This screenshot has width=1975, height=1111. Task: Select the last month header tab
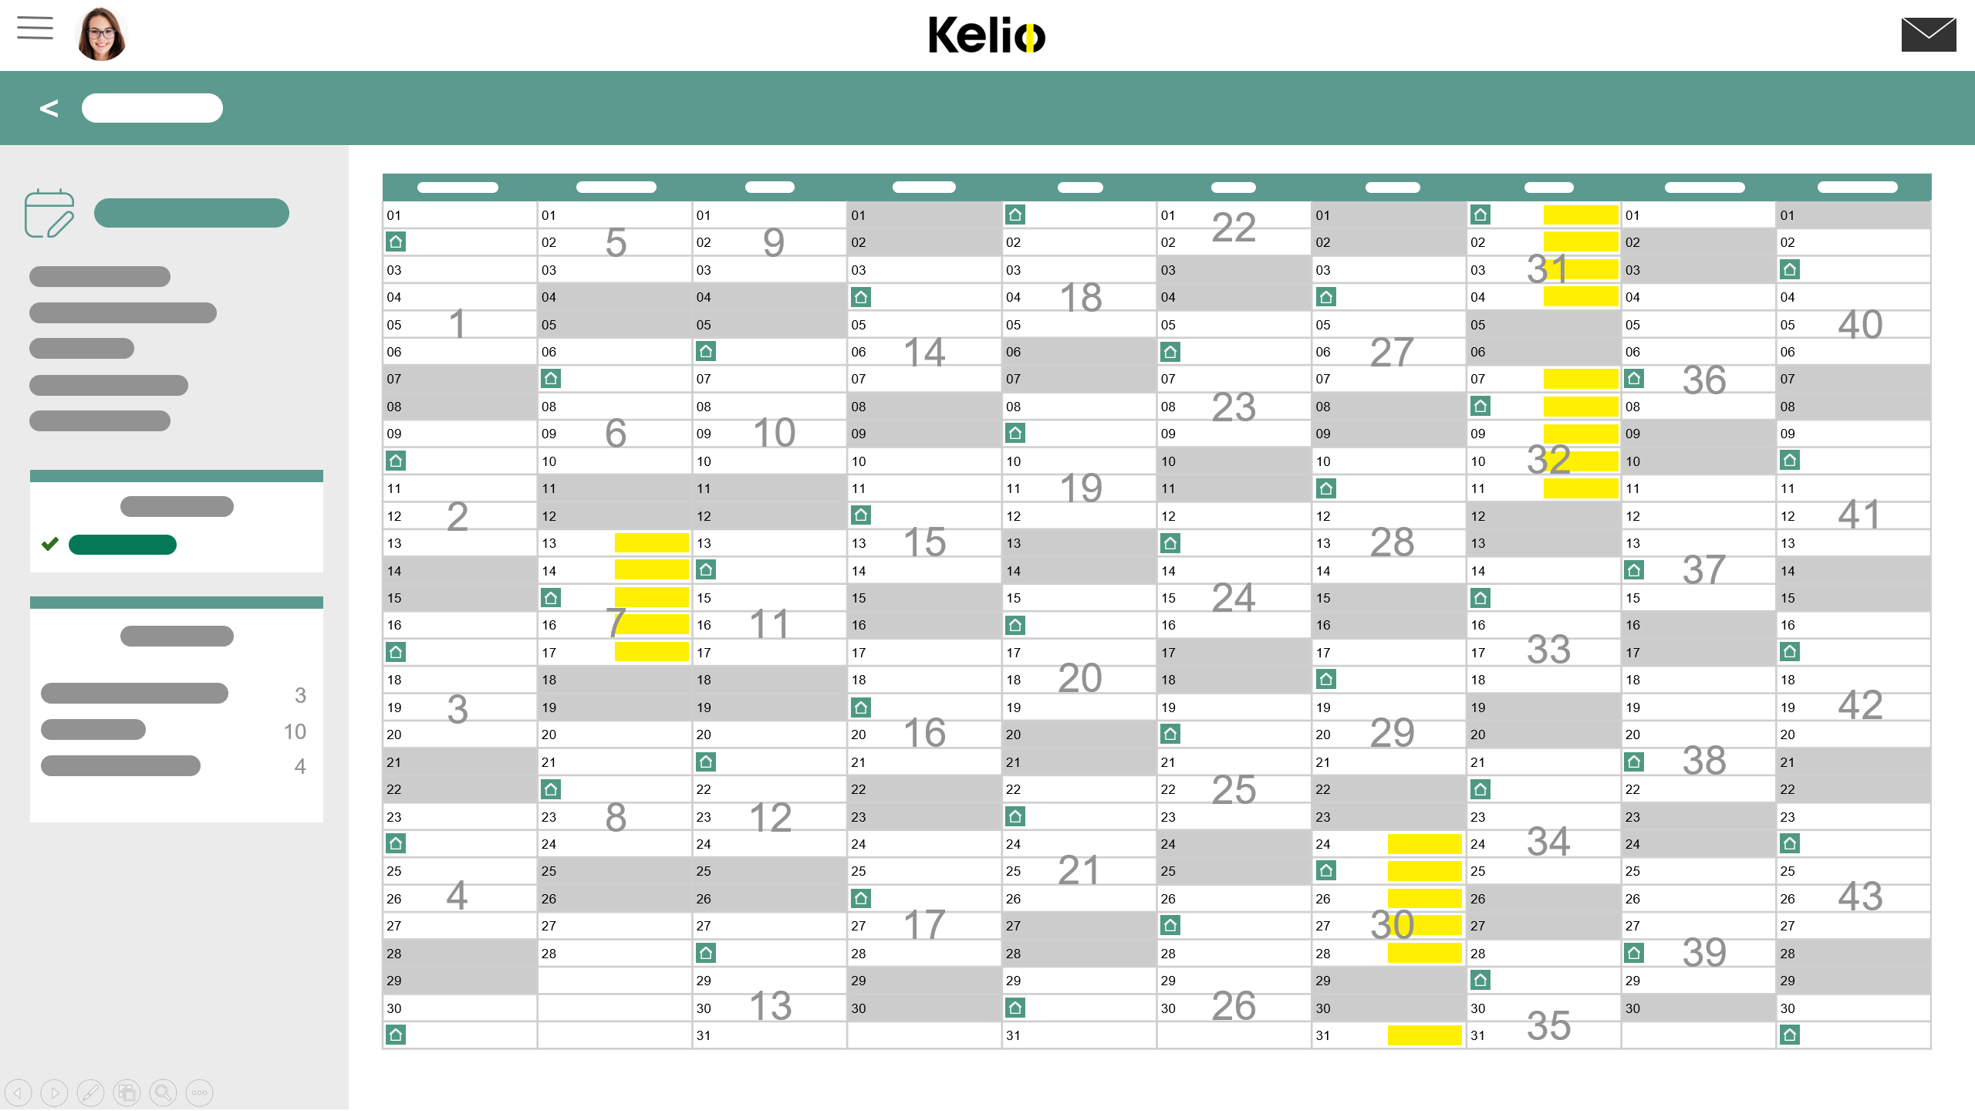[1859, 187]
